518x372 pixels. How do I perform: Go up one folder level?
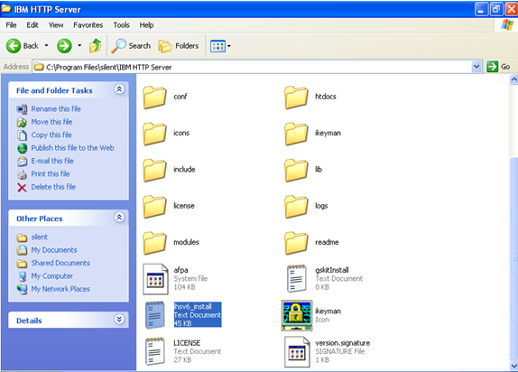click(96, 46)
